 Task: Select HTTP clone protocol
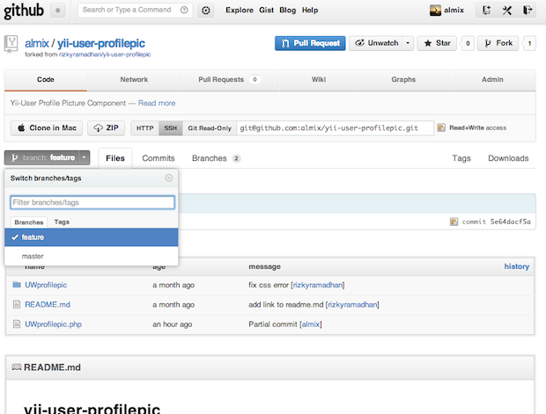[x=144, y=128]
